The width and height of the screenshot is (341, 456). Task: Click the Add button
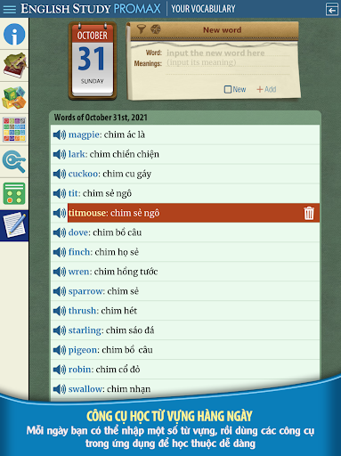266,89
